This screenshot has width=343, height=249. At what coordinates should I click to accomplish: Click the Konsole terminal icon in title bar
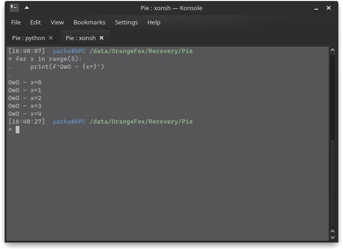[14, 8]
